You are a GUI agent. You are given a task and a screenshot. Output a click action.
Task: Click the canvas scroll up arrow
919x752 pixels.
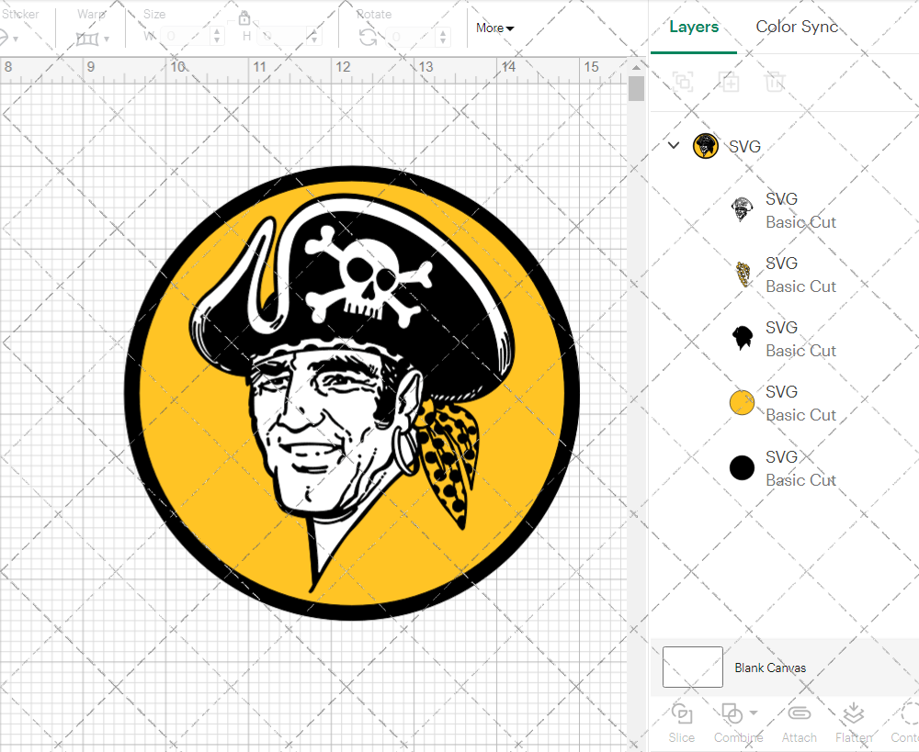click(x=636, y=67)
